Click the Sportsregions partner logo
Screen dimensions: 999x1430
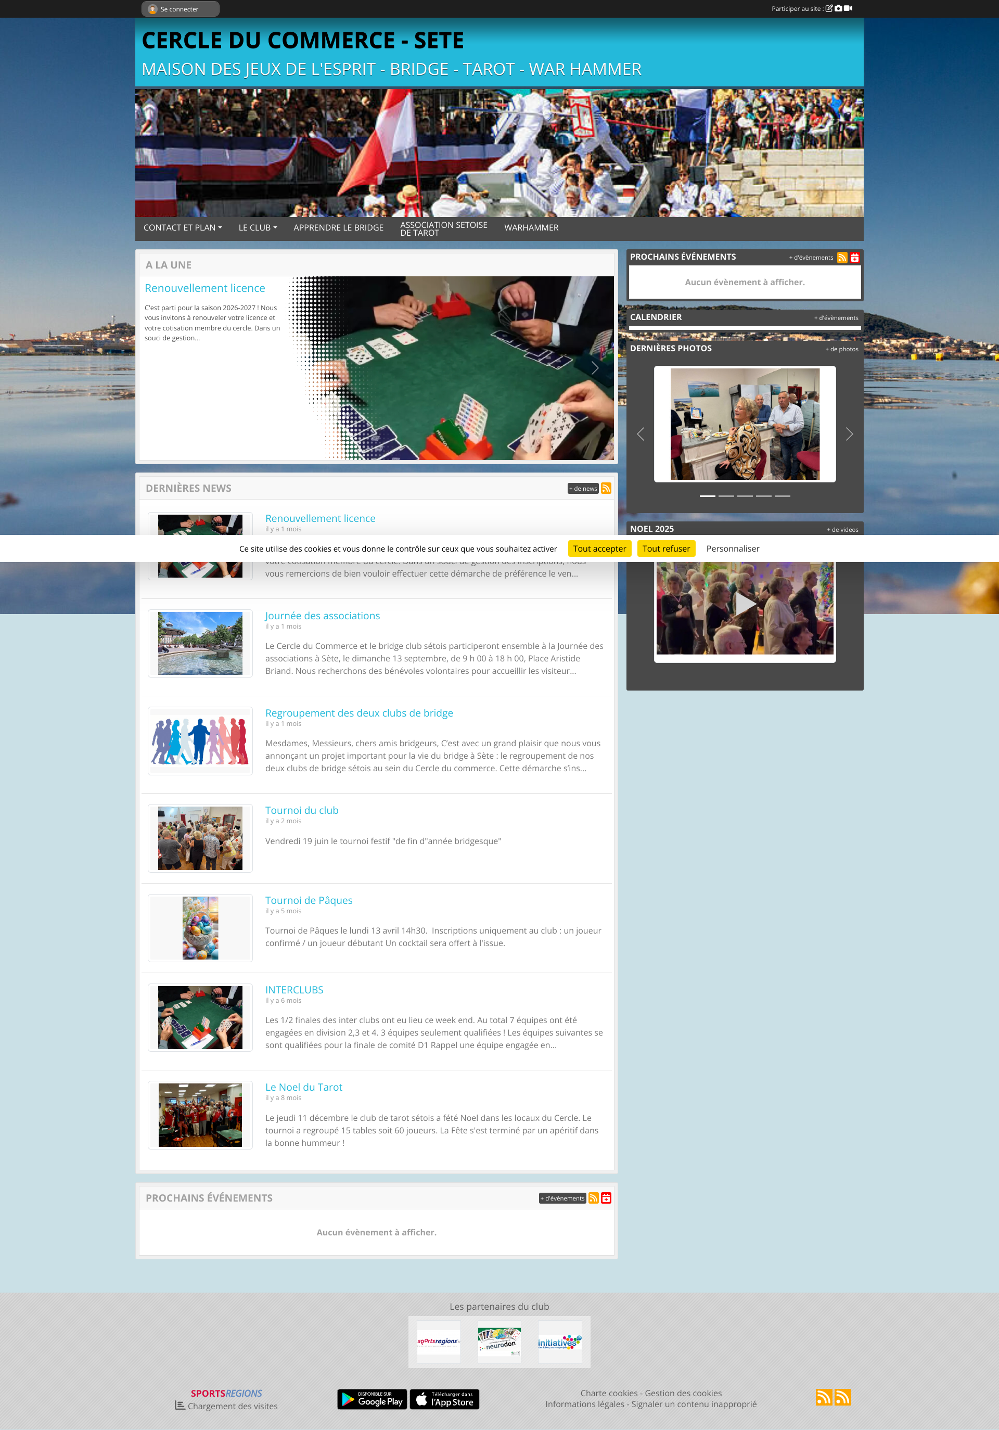tap(439, 1342)
